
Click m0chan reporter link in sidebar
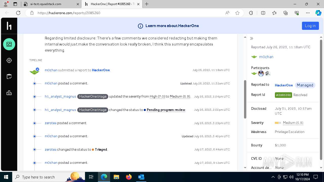point(266,57)
